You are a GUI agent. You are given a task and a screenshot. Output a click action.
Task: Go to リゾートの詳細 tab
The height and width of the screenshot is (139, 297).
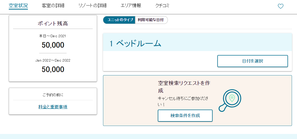pos(92,6)
